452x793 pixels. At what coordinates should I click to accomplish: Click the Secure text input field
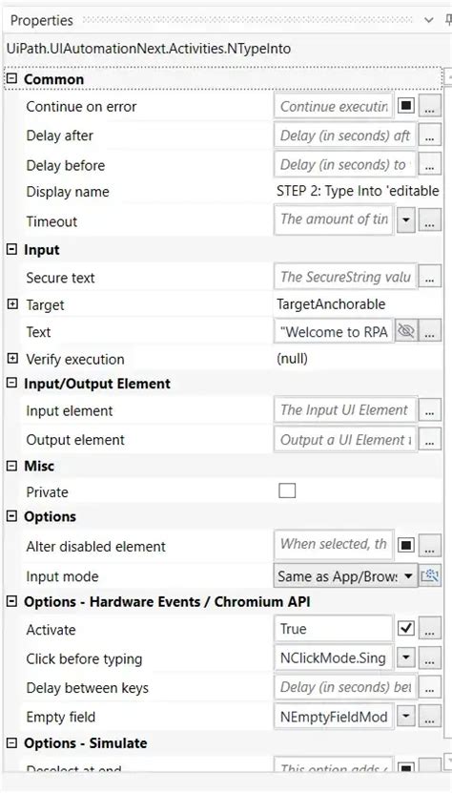point(345,277)
